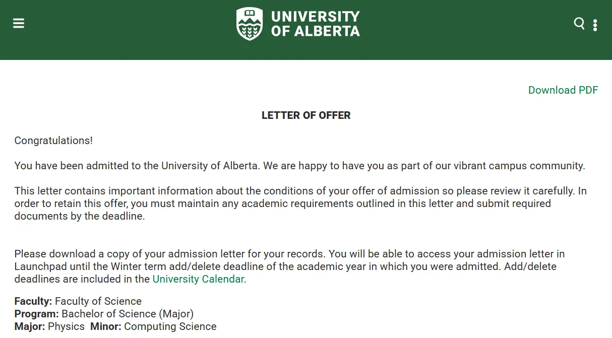Click the University of Alberta wordmark text
The width and height of the screenshot is (612, 338).
click(315, 24)
